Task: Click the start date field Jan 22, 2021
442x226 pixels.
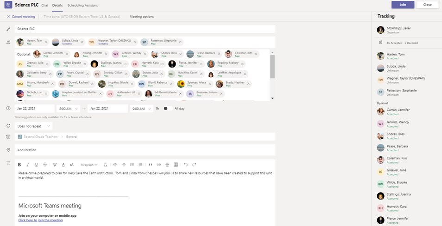Action: point(34,109)
